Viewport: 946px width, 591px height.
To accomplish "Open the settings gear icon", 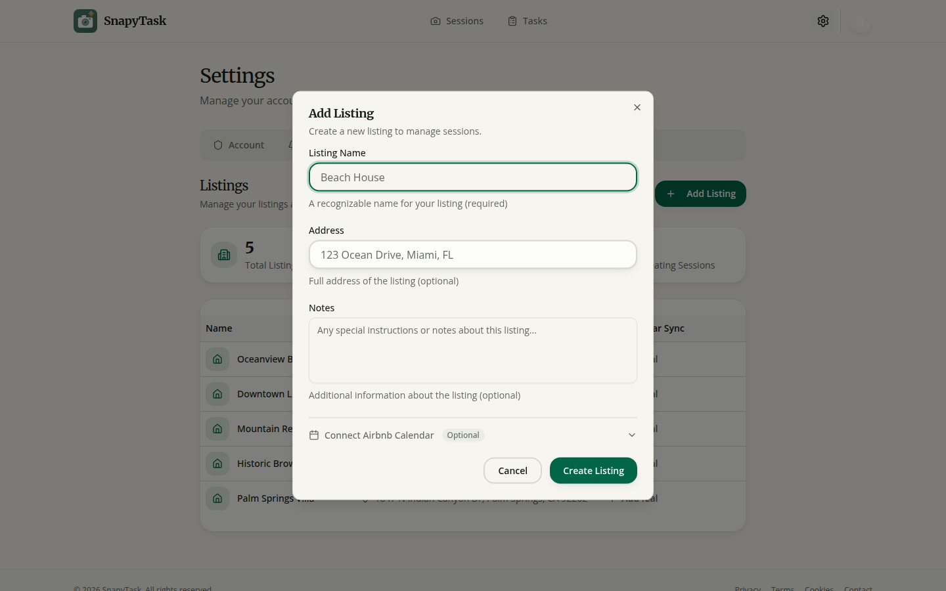I will click(823, 21).
